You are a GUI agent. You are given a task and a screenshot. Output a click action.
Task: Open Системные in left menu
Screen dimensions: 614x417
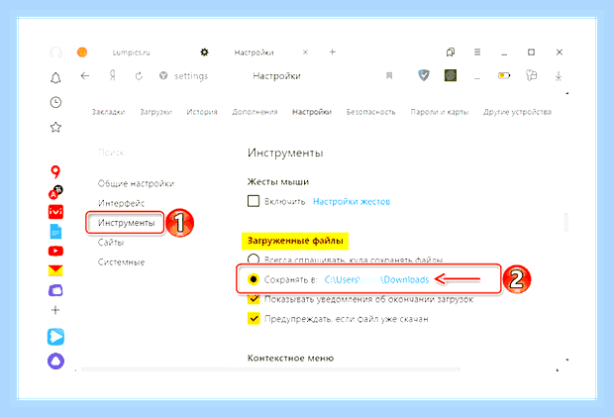(x=121, y=261)
